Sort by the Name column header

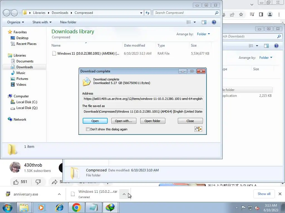87,45
